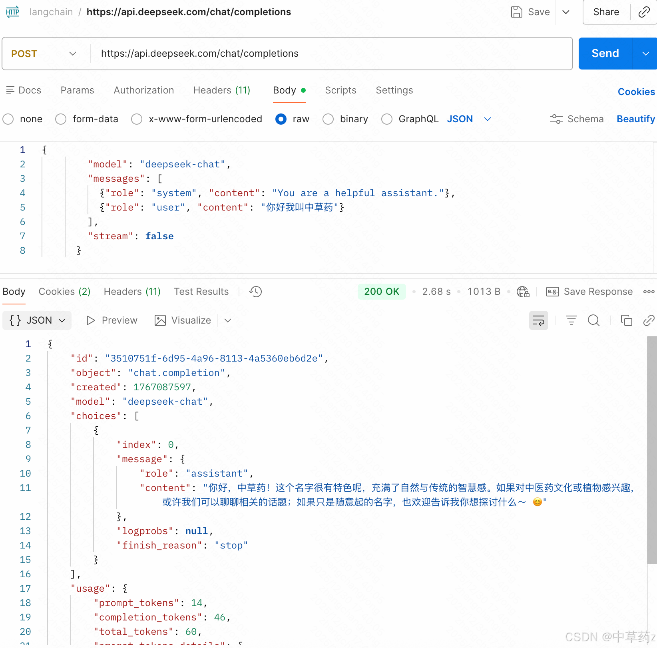Open network information globe icon

523,292
